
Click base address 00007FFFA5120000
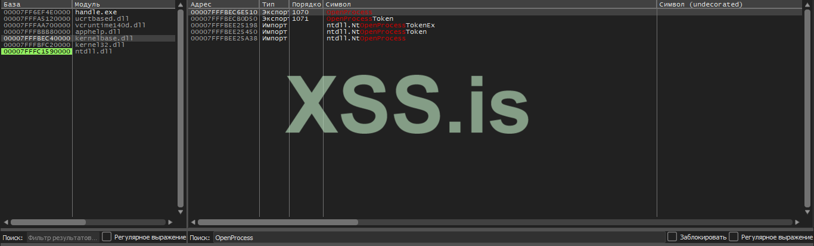click(37, 18)
